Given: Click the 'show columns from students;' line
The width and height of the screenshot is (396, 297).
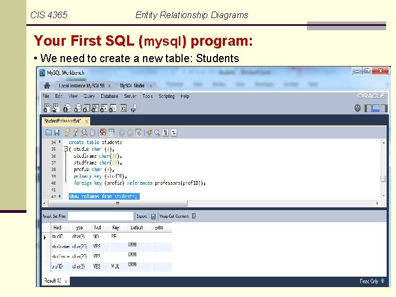Looking at the screenshot, I should pos(103,196).
